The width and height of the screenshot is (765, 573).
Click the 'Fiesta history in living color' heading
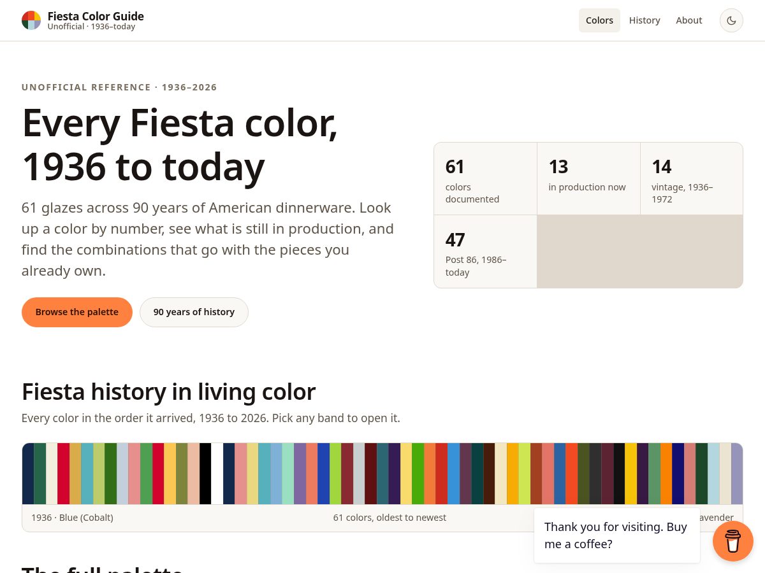(x=168, y=392)
